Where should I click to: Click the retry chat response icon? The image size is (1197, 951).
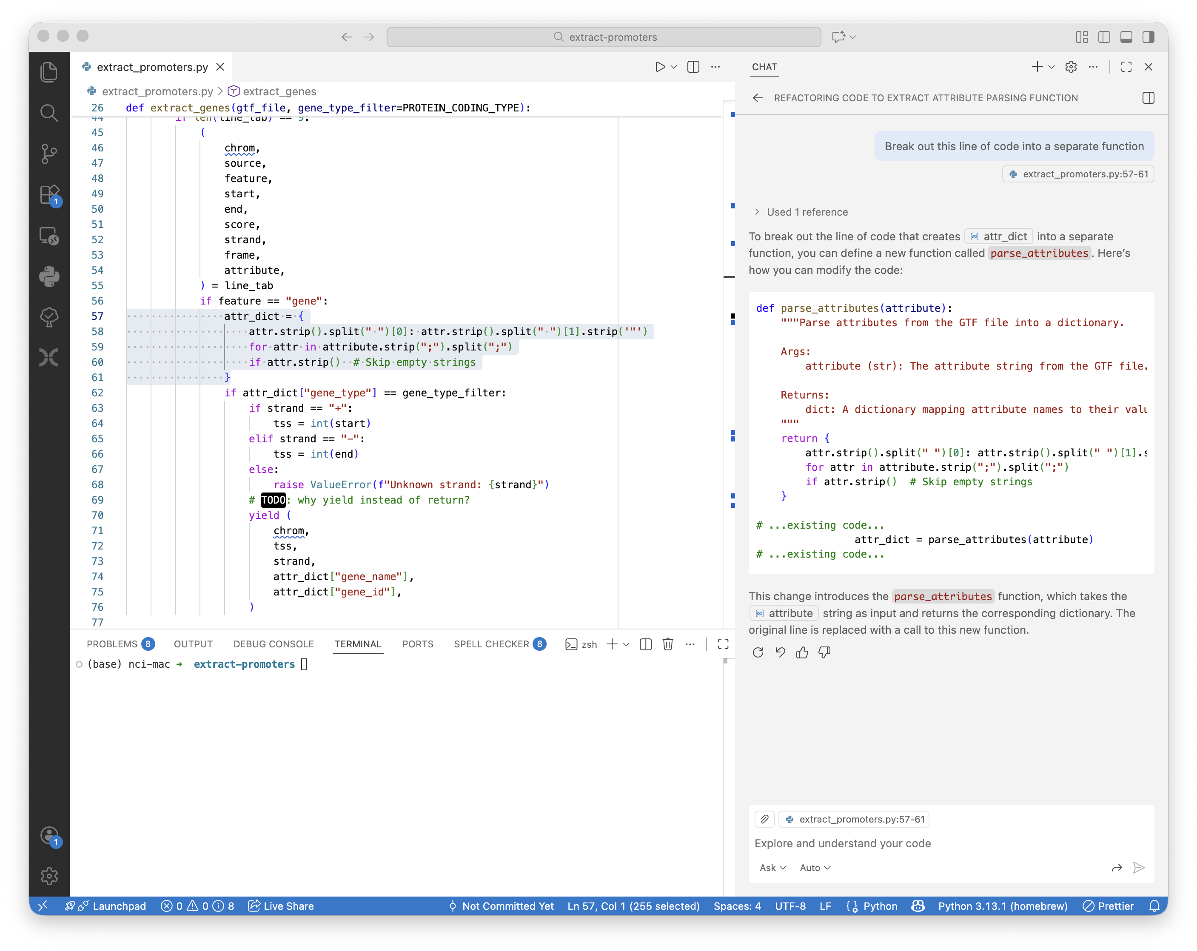[758, 652]
